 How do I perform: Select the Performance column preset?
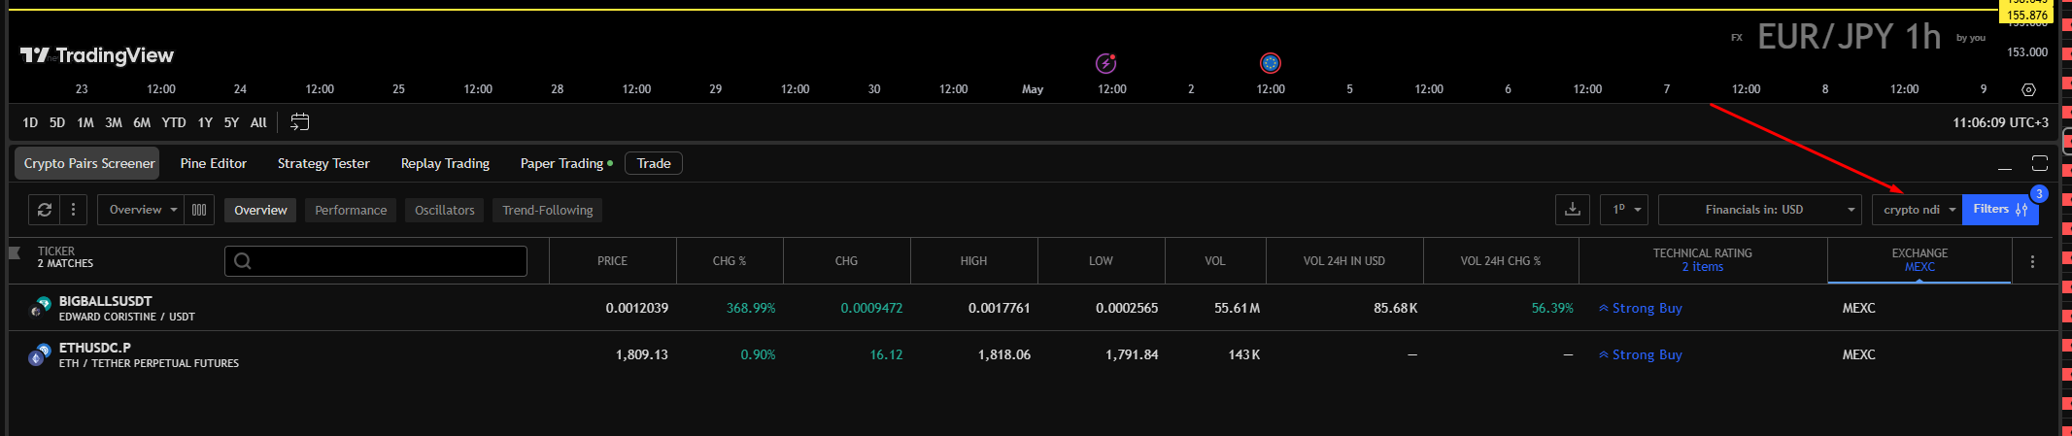(x=351, y=210)
